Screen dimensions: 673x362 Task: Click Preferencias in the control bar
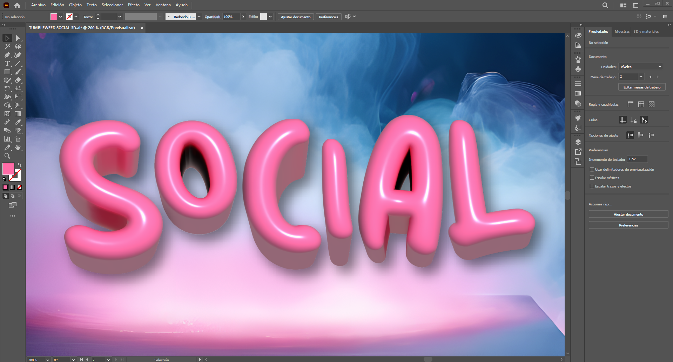click(x=329, y=17)
